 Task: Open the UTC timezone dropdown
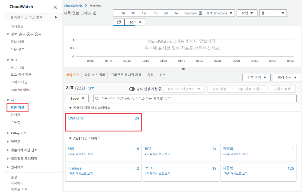pos(219,13)
